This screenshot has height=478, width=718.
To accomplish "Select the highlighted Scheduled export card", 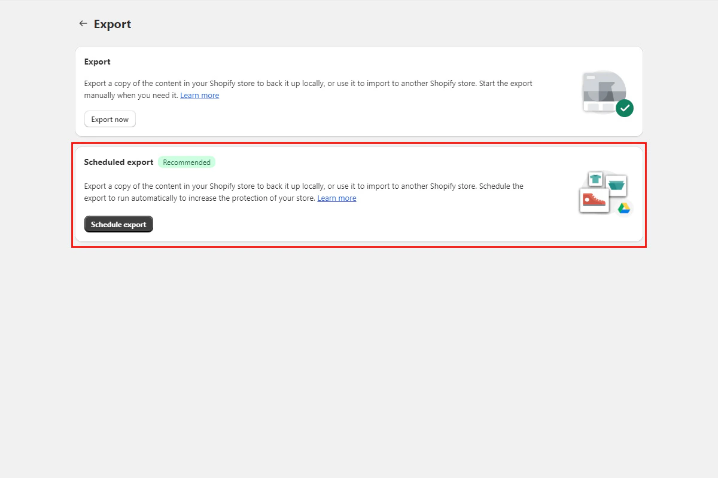I will point(359,194).
